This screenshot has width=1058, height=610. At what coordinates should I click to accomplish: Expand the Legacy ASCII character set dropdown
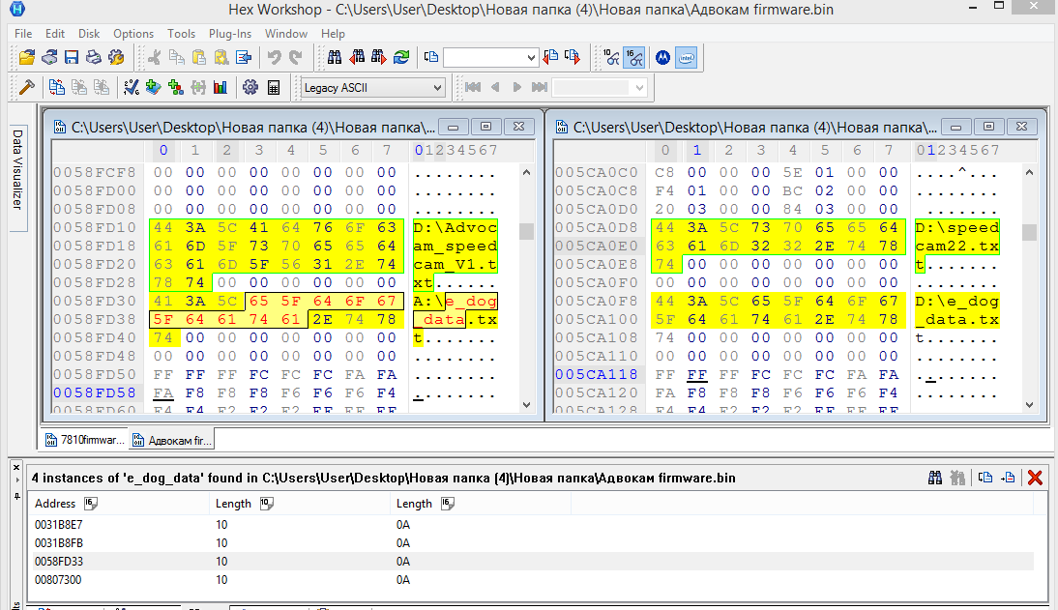coord(437,88)
